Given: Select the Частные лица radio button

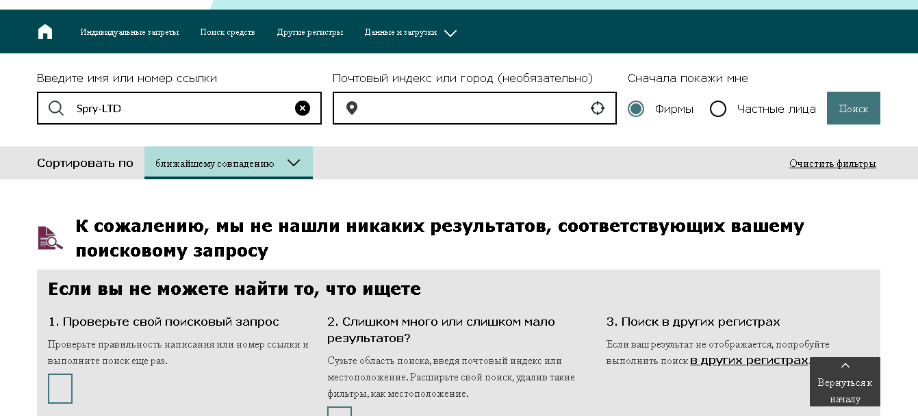Looking at the screenshot, I should pos(718,108).
